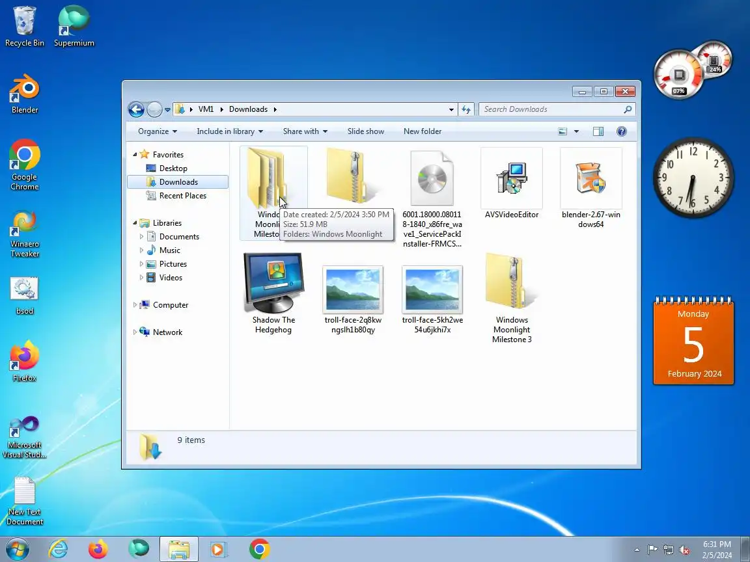
Task: Collapse the Libraries tree group
Action: [135, 222]
